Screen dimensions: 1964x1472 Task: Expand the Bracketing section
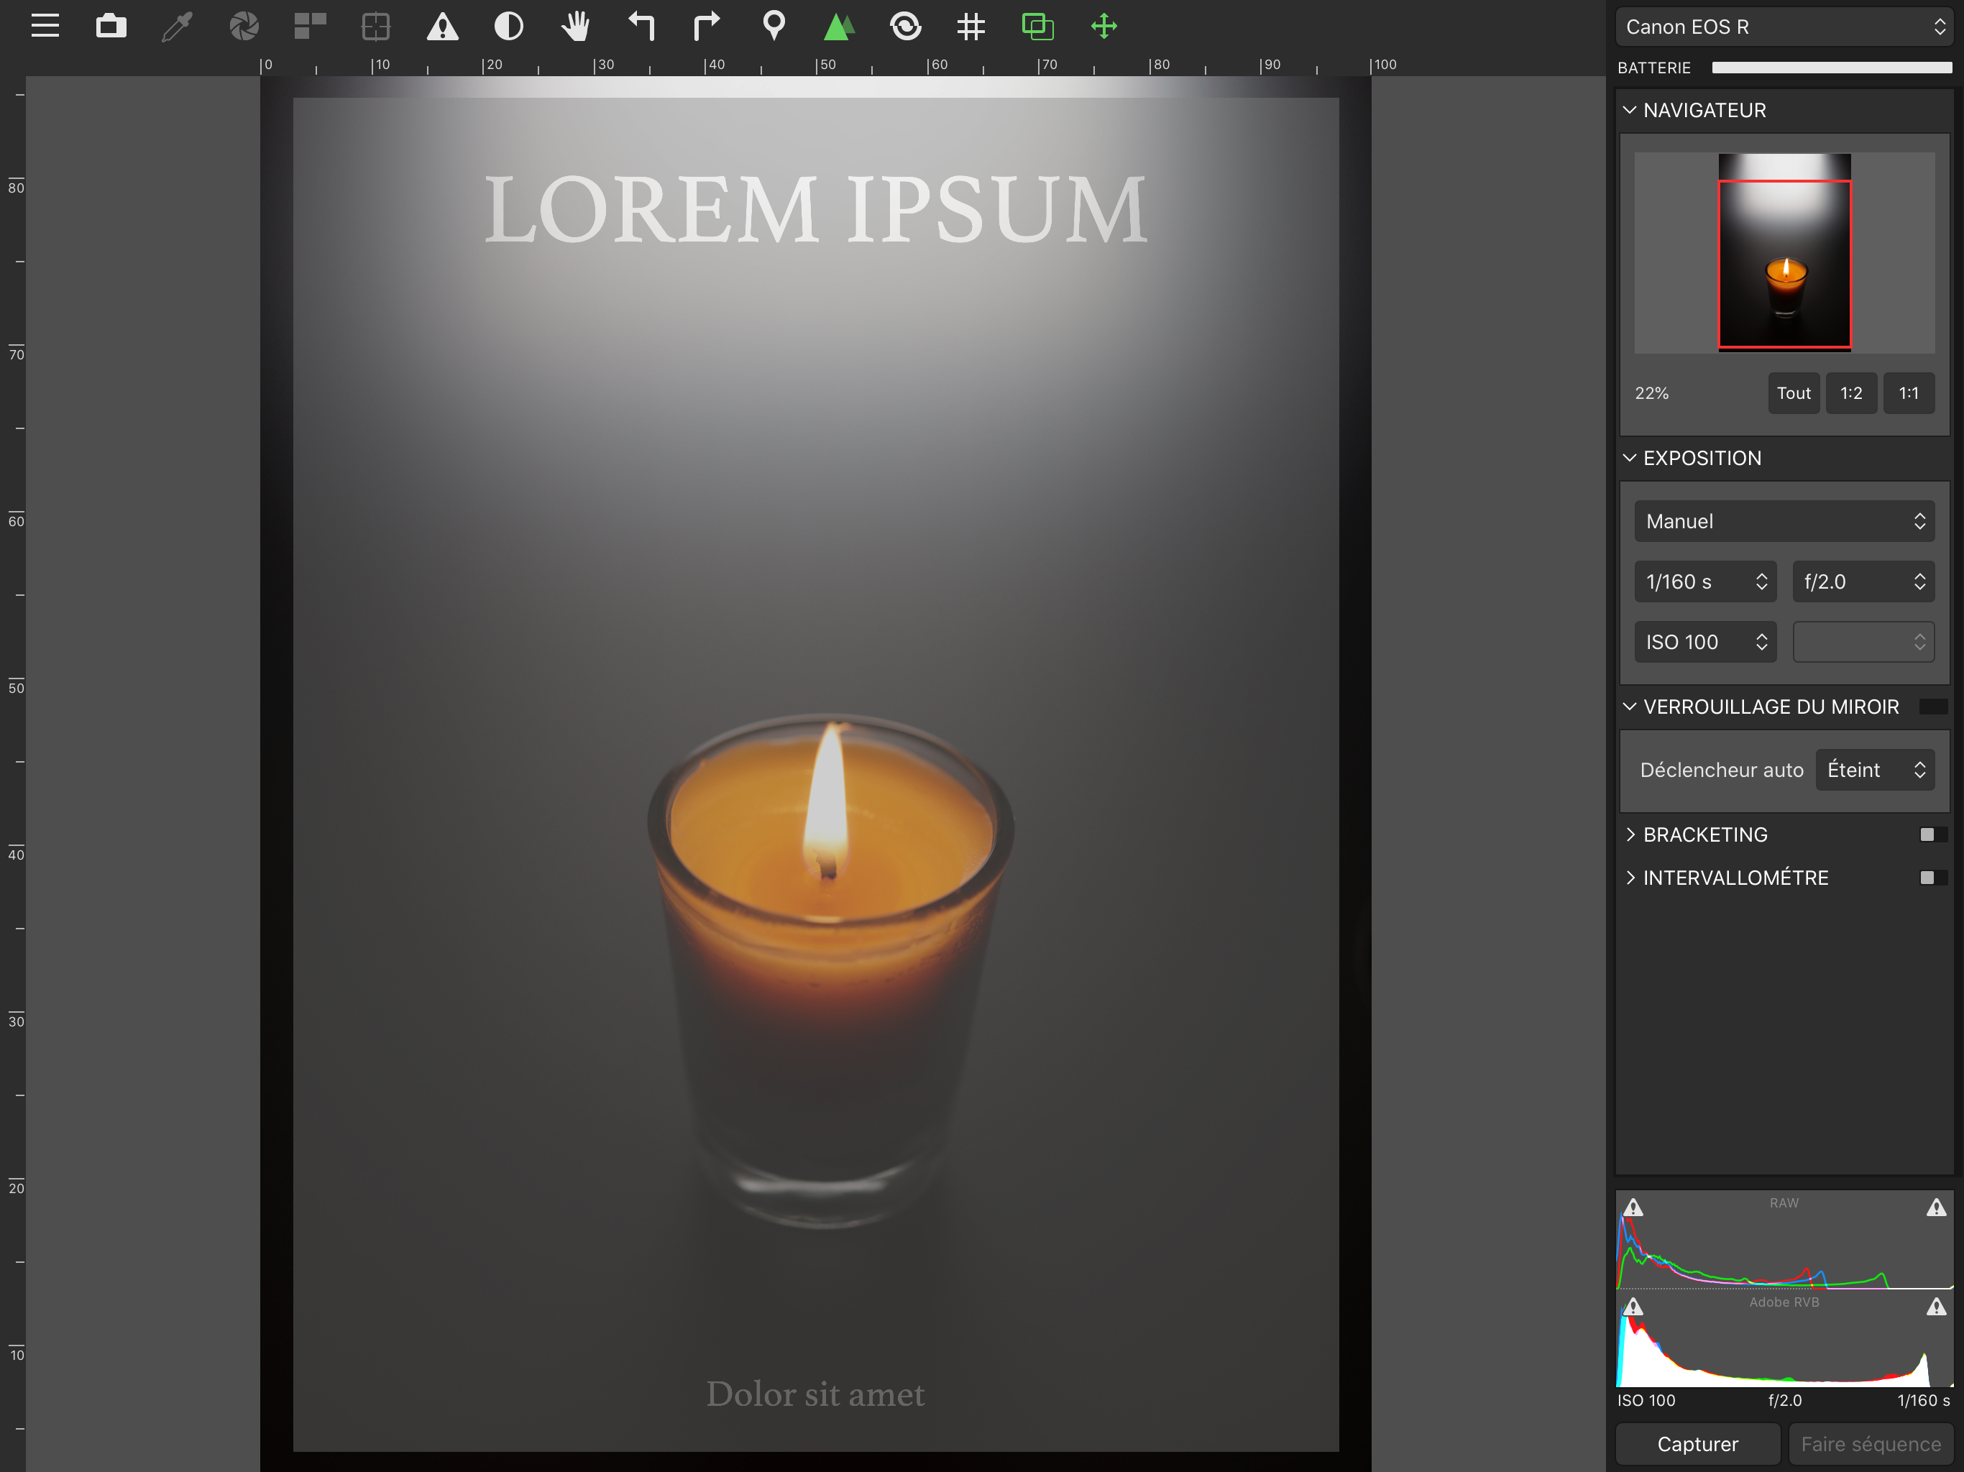[x=1629, y=834]
